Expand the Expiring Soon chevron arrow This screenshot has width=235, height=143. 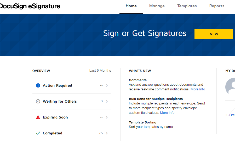click(x=107, y=117)
